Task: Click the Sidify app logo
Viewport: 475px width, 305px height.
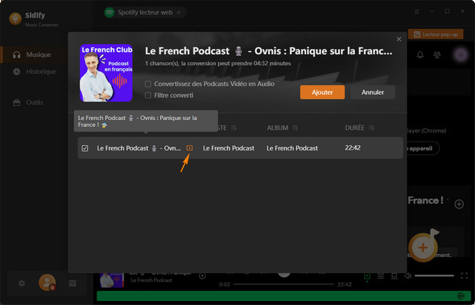Action: 14,18
